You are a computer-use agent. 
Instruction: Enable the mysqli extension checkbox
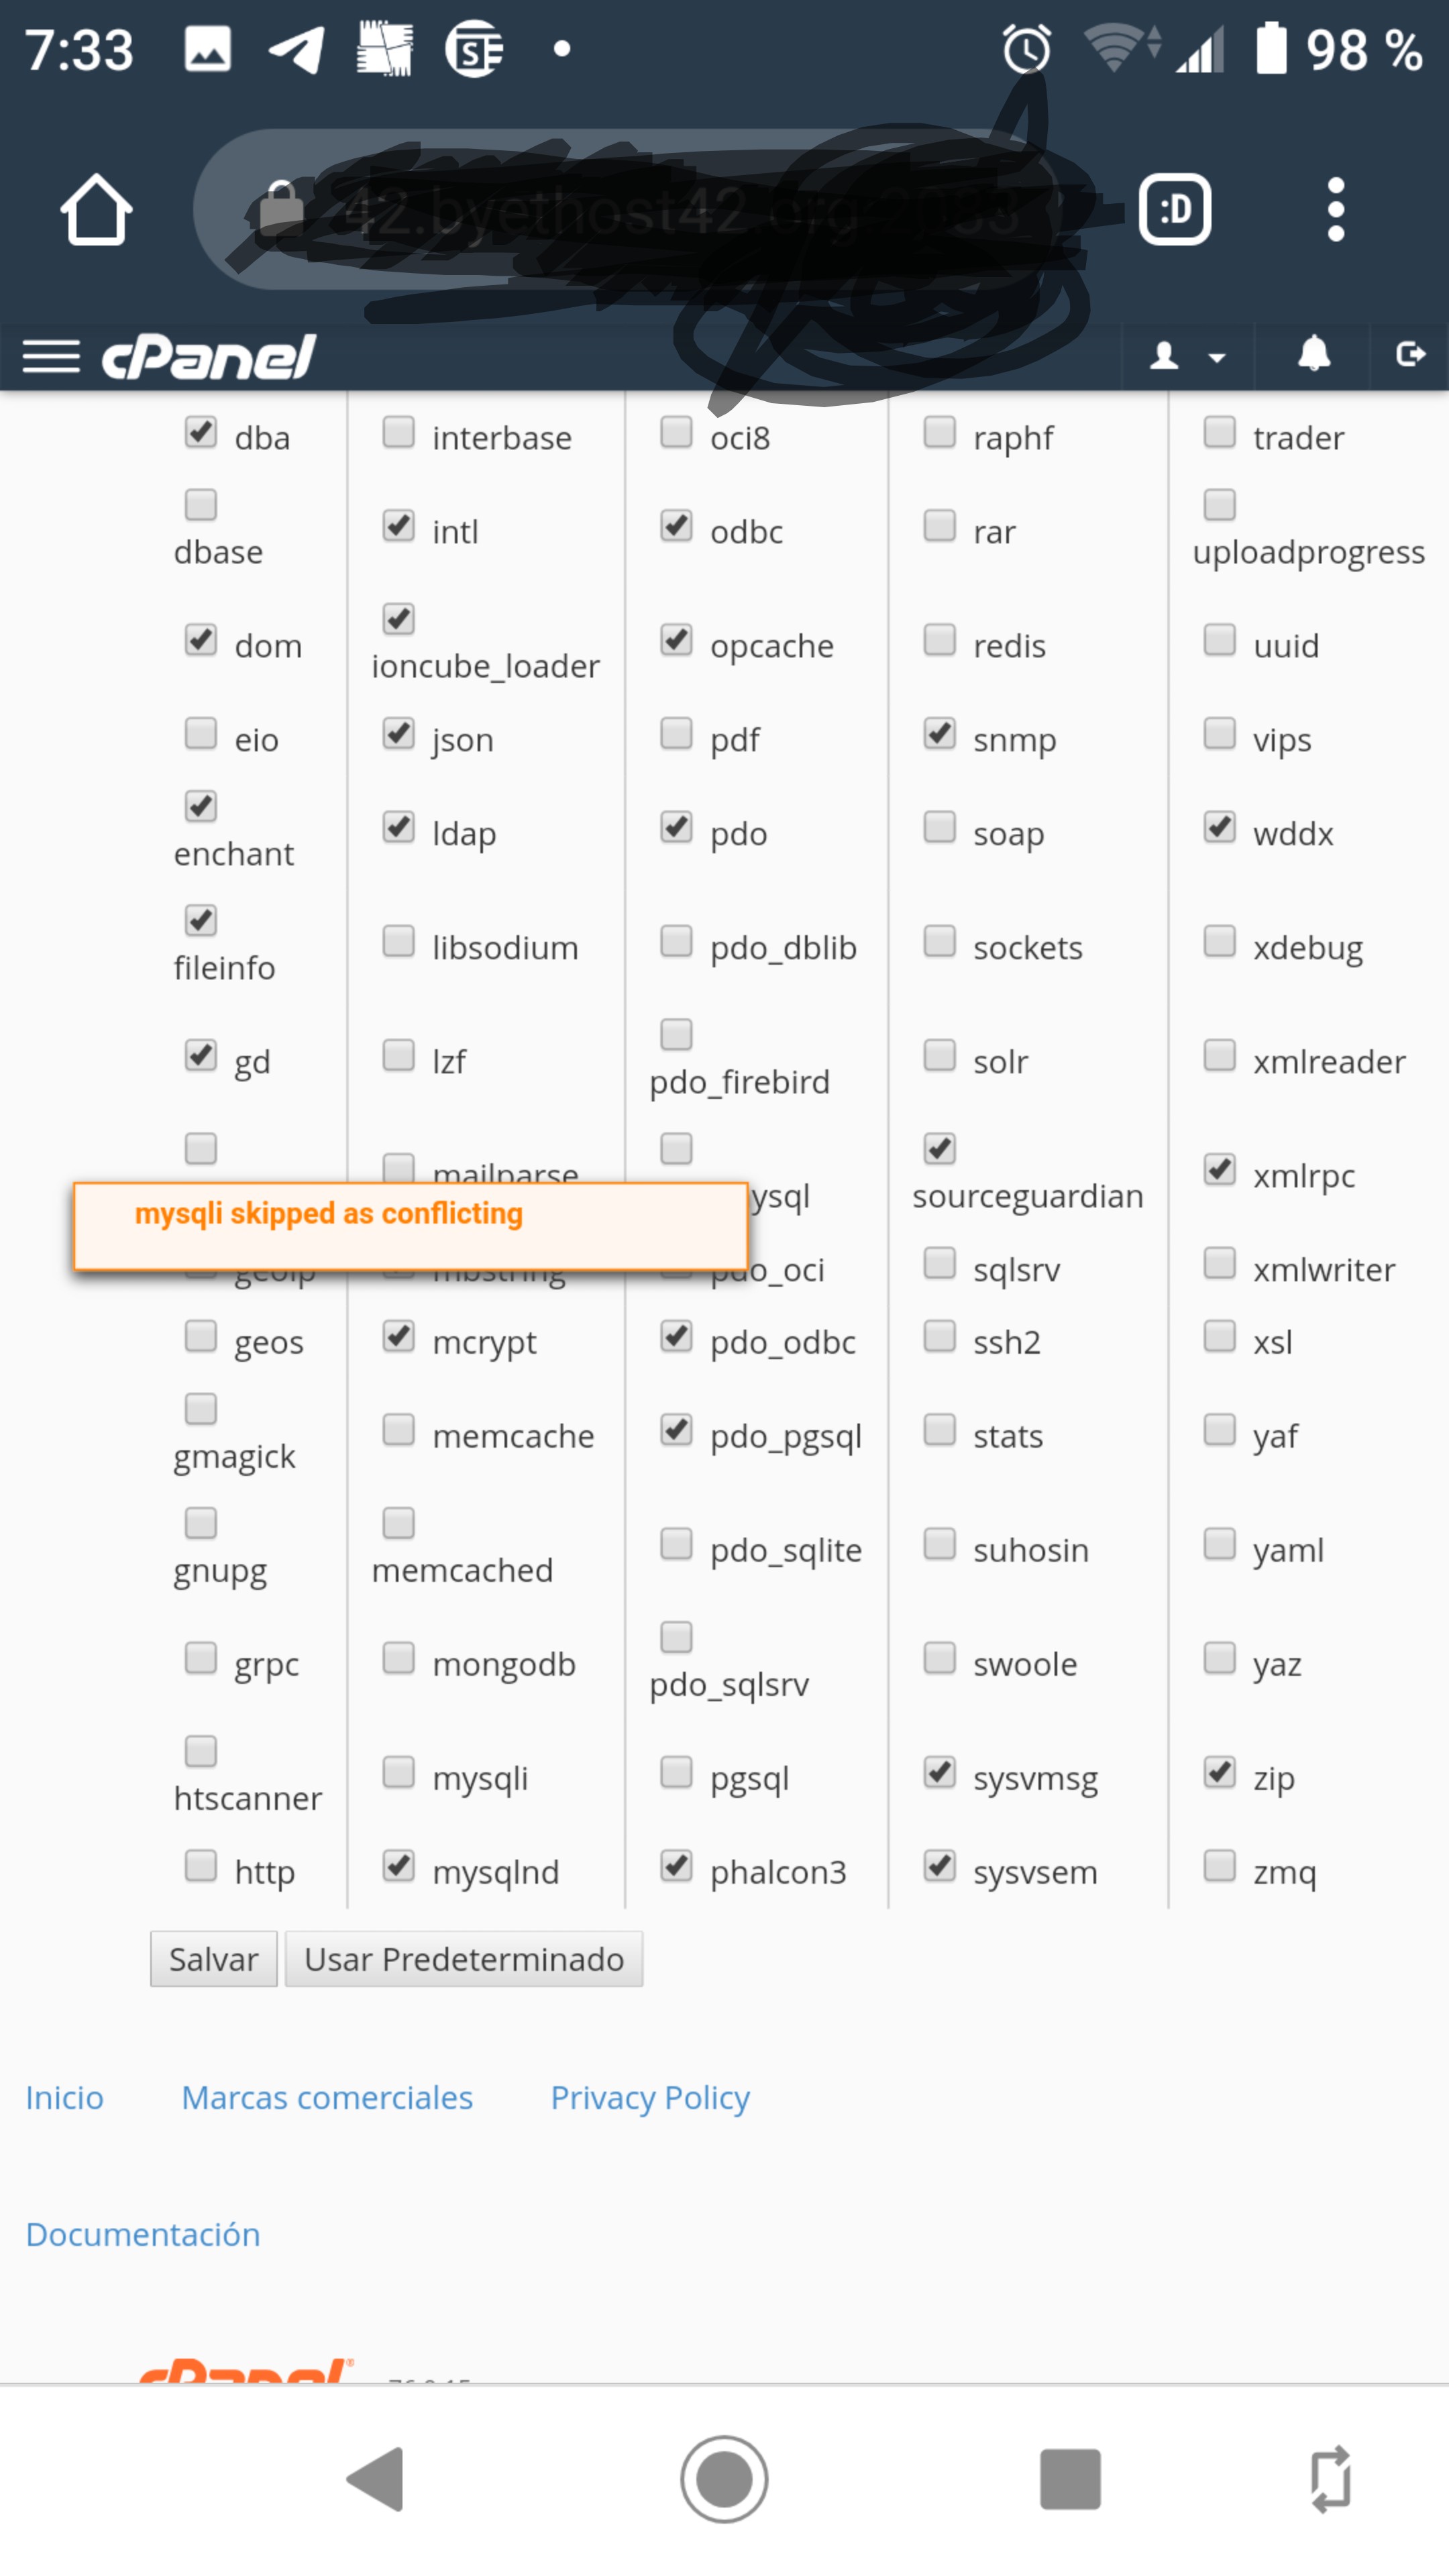399,1772
